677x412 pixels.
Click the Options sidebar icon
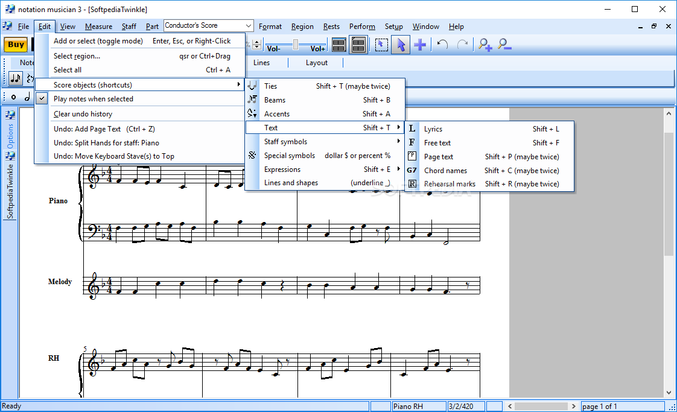[10, 115]
